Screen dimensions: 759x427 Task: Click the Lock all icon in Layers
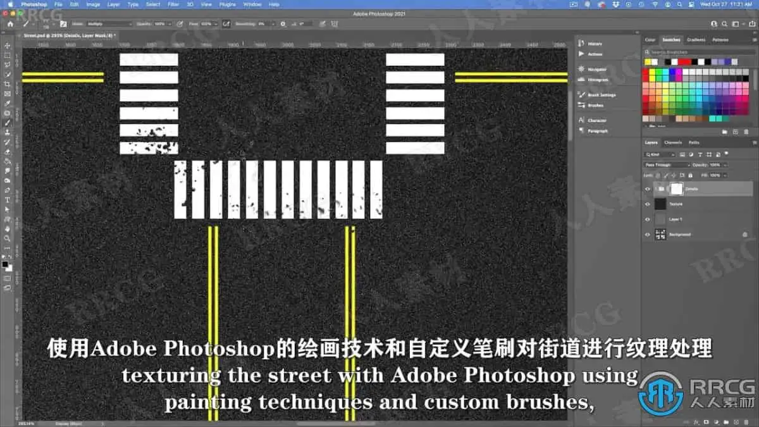click(x=690, y=175)
